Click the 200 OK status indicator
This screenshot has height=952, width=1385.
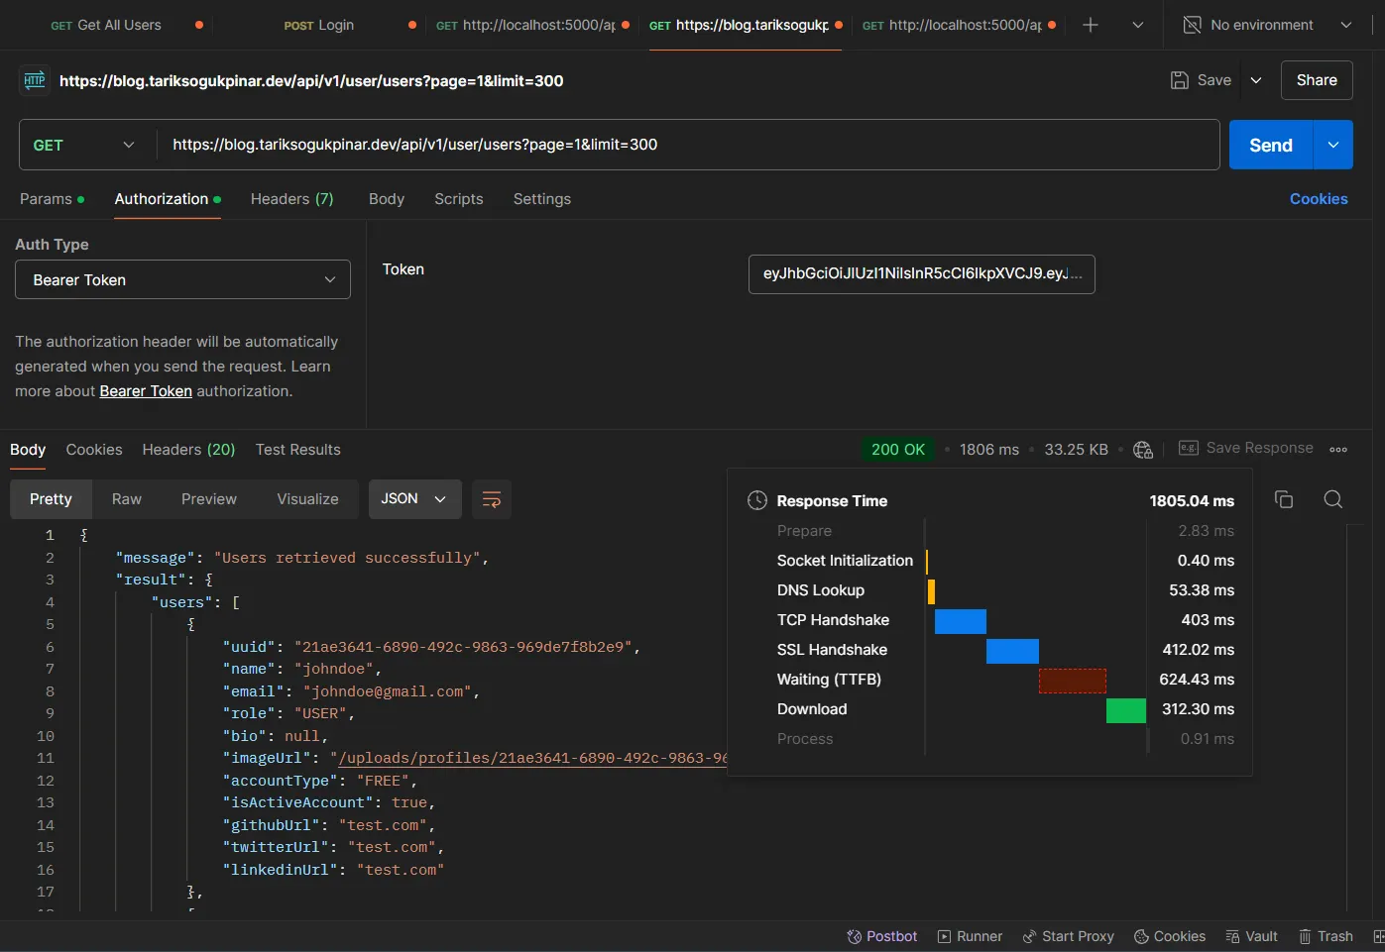click(x=898, y=450)
